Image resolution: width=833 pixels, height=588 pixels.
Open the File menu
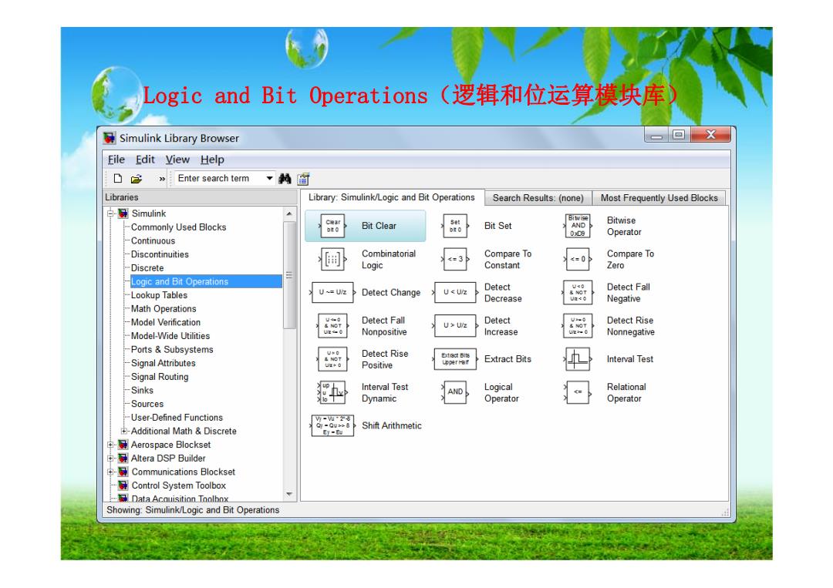[x=116, y=160]
